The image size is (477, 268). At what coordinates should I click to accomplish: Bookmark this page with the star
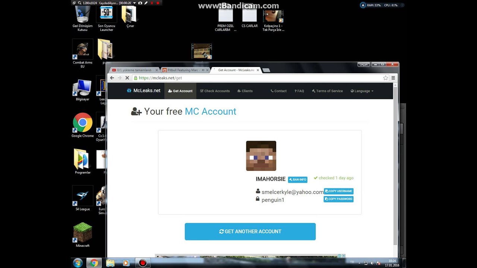(386, 78)
